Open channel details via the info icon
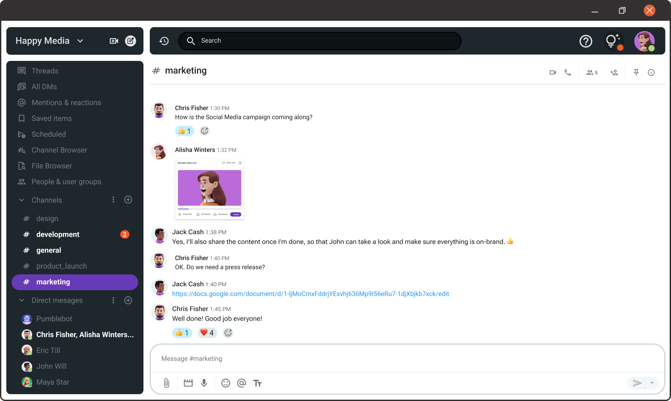 [651, 72]
